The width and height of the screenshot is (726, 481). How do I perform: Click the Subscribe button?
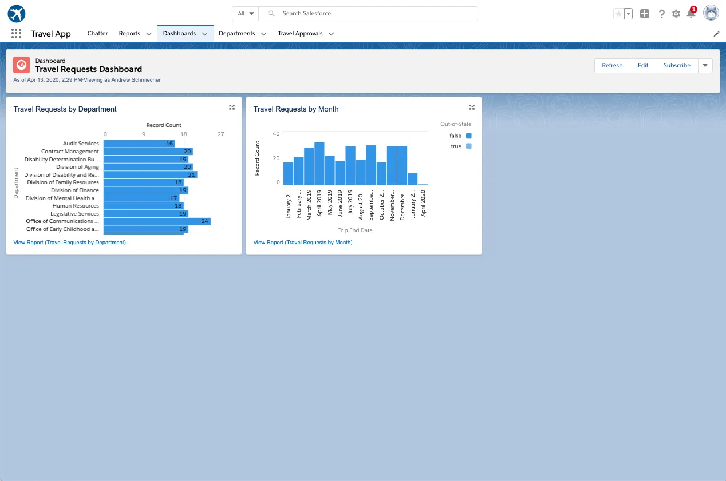pos(677,65)
